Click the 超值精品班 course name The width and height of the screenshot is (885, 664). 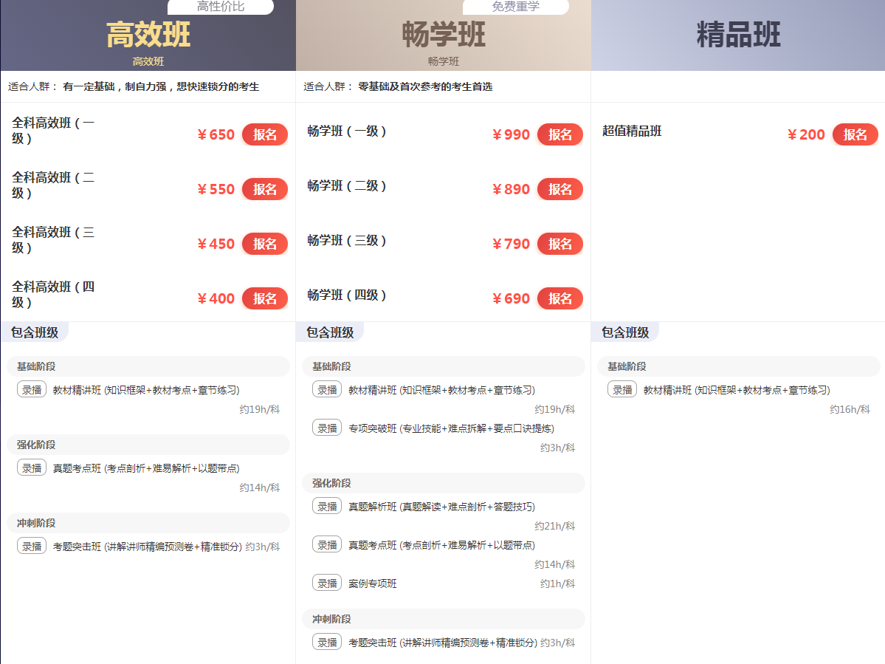pos(632,131)
